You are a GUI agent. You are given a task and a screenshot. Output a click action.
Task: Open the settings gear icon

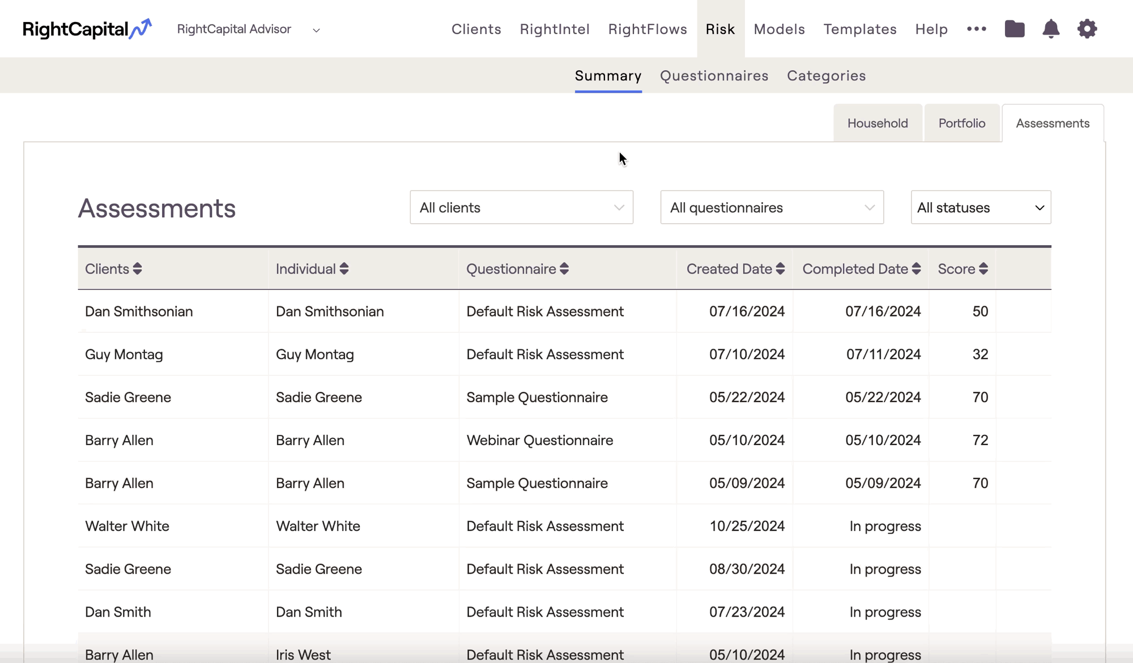click(x=1087, y=29)
